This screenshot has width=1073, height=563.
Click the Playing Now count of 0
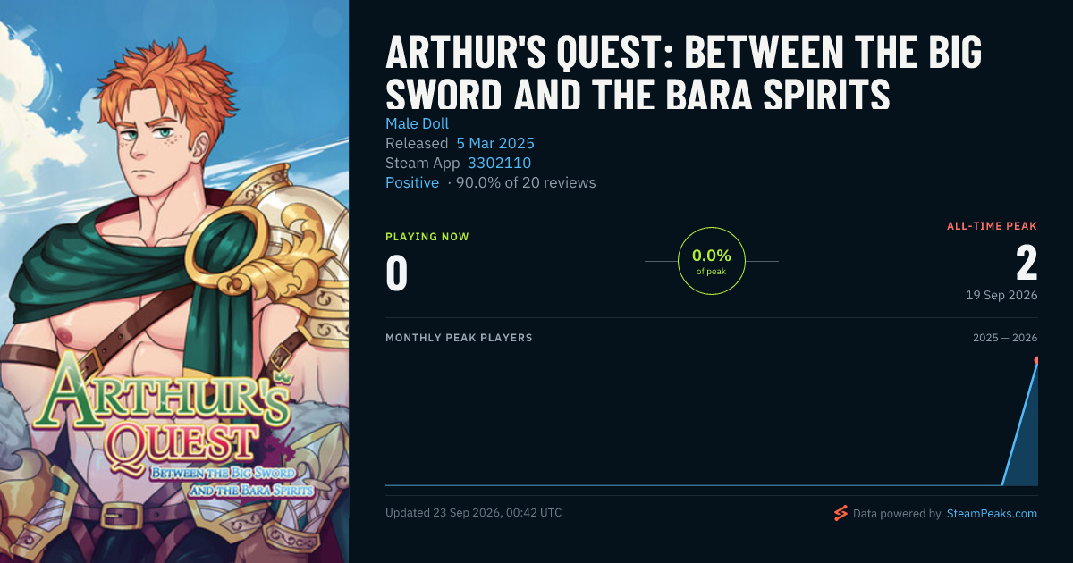(397, 273)
